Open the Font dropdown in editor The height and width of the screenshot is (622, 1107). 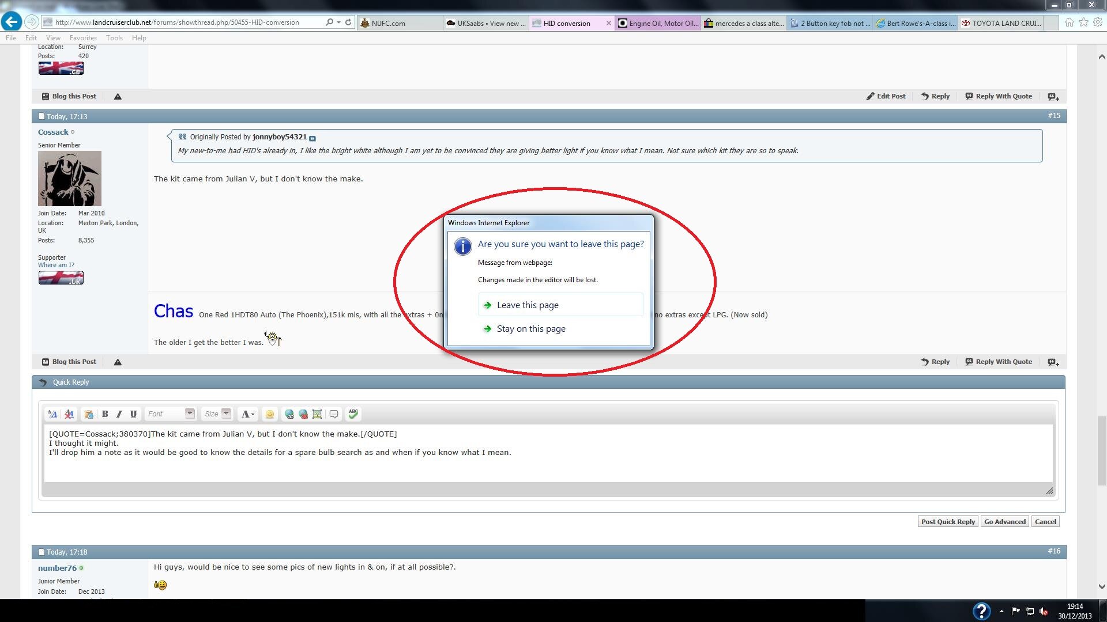[170, 414]
